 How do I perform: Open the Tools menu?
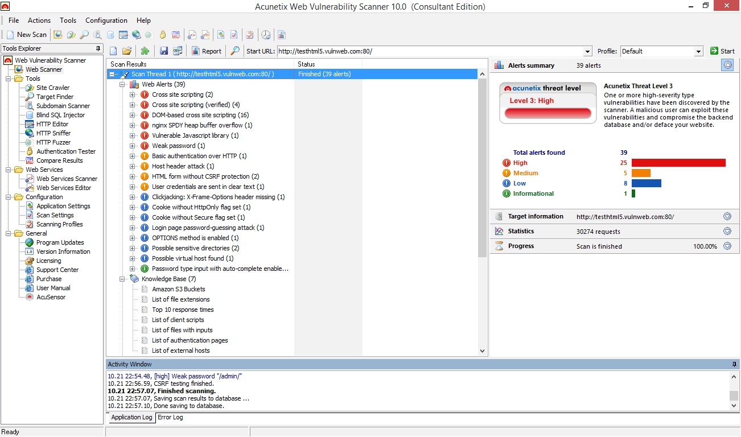point(68,20)
